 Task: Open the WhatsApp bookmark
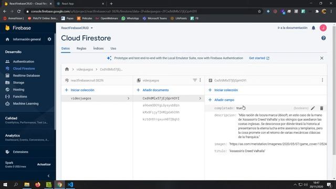click(130, 18)
